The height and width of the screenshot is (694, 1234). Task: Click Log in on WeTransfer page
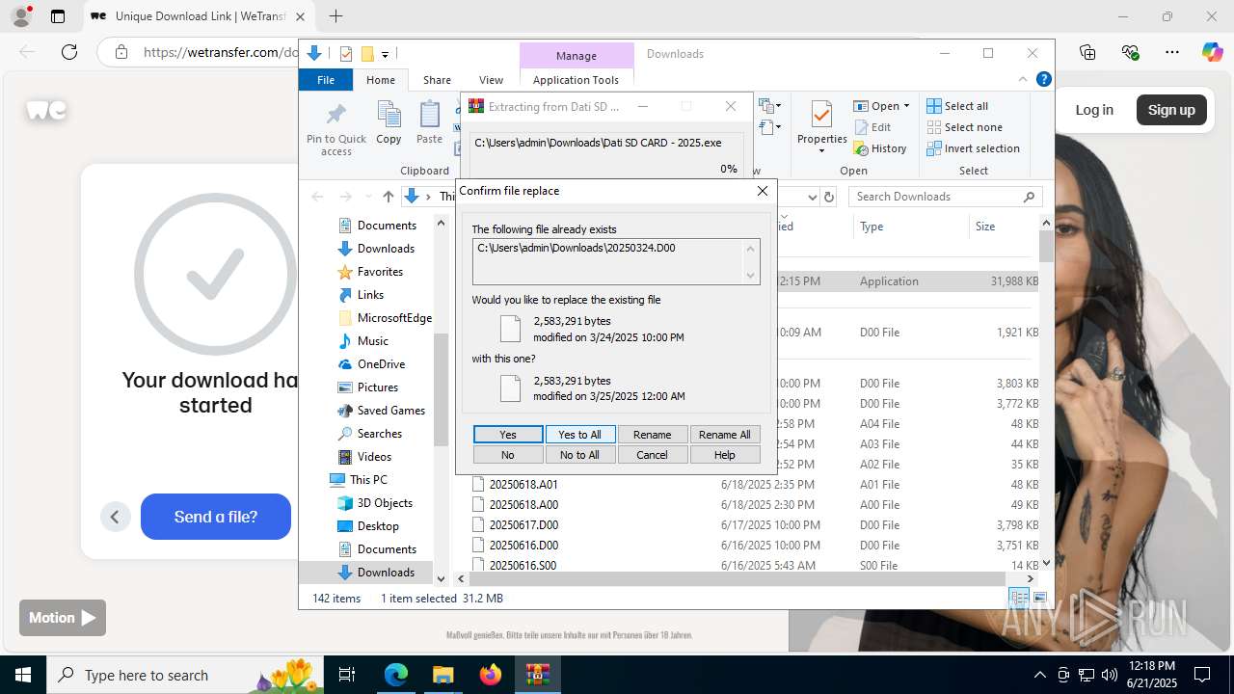tap(1094, 110)
